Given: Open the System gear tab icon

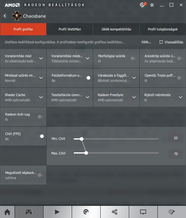Looking at the screenshot, I should coord(172,212).
